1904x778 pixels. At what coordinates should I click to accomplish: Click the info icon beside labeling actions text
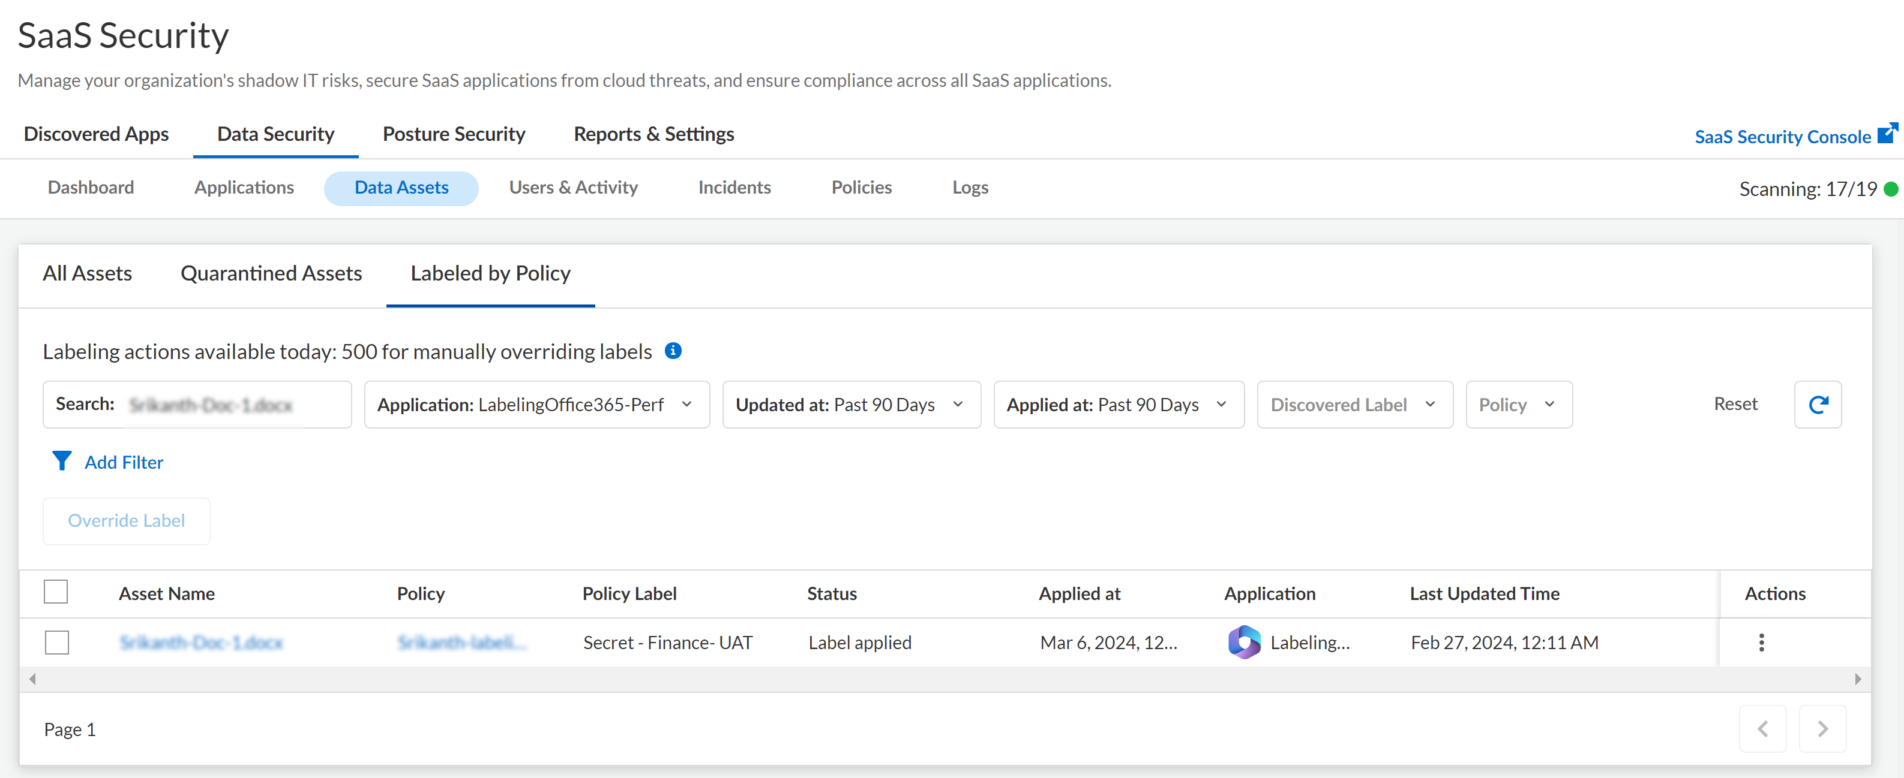click(x=673, y=351)
